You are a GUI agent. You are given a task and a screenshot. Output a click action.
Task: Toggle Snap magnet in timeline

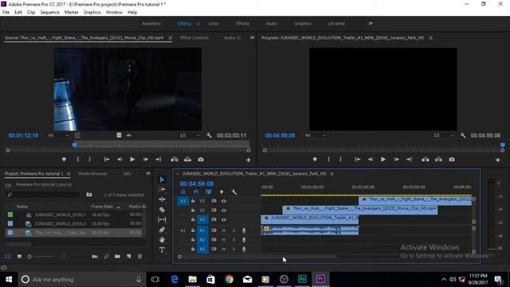(x=196, y=192)
